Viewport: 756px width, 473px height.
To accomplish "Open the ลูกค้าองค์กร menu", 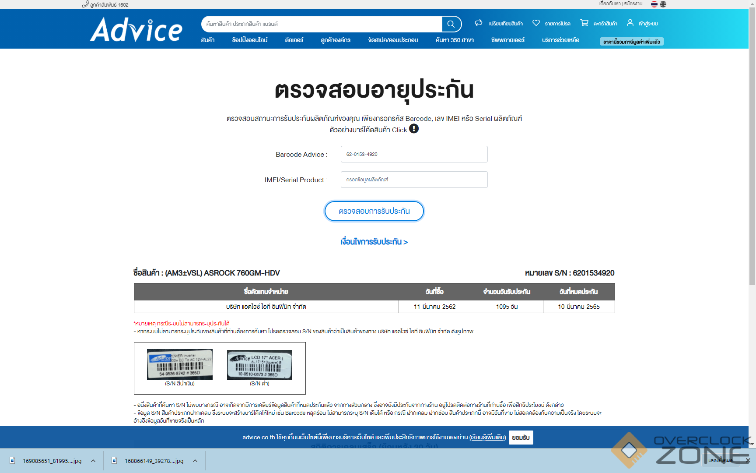I will 336,40.
